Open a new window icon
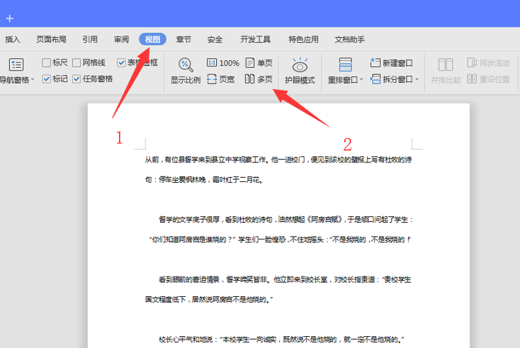This screenshot has width=520, height=348. 375,62
